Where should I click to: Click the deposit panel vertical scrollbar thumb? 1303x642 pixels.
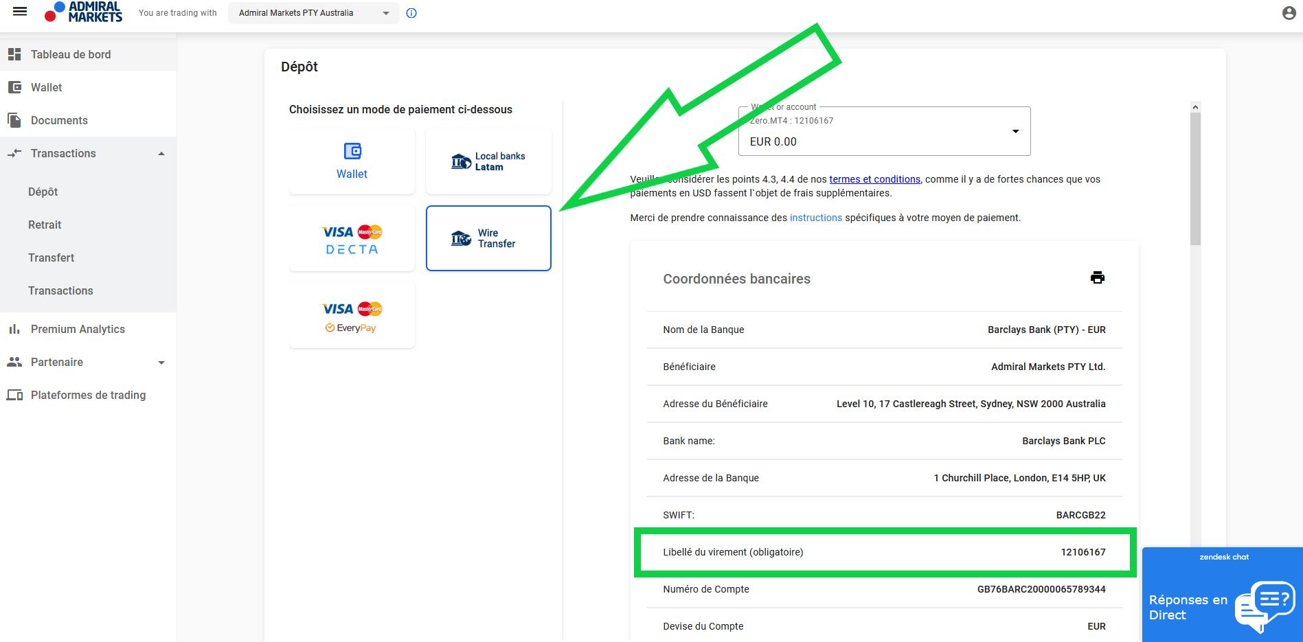pos(1195,179)
